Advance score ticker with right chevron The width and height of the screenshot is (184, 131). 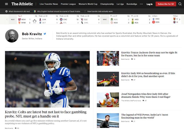point(180,19)
